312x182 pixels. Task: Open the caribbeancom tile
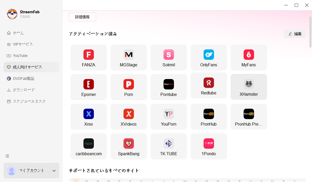click(x=88, y=146)
